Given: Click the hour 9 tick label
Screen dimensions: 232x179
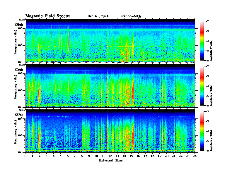Looking at the screenshot, I should (89, 156).
